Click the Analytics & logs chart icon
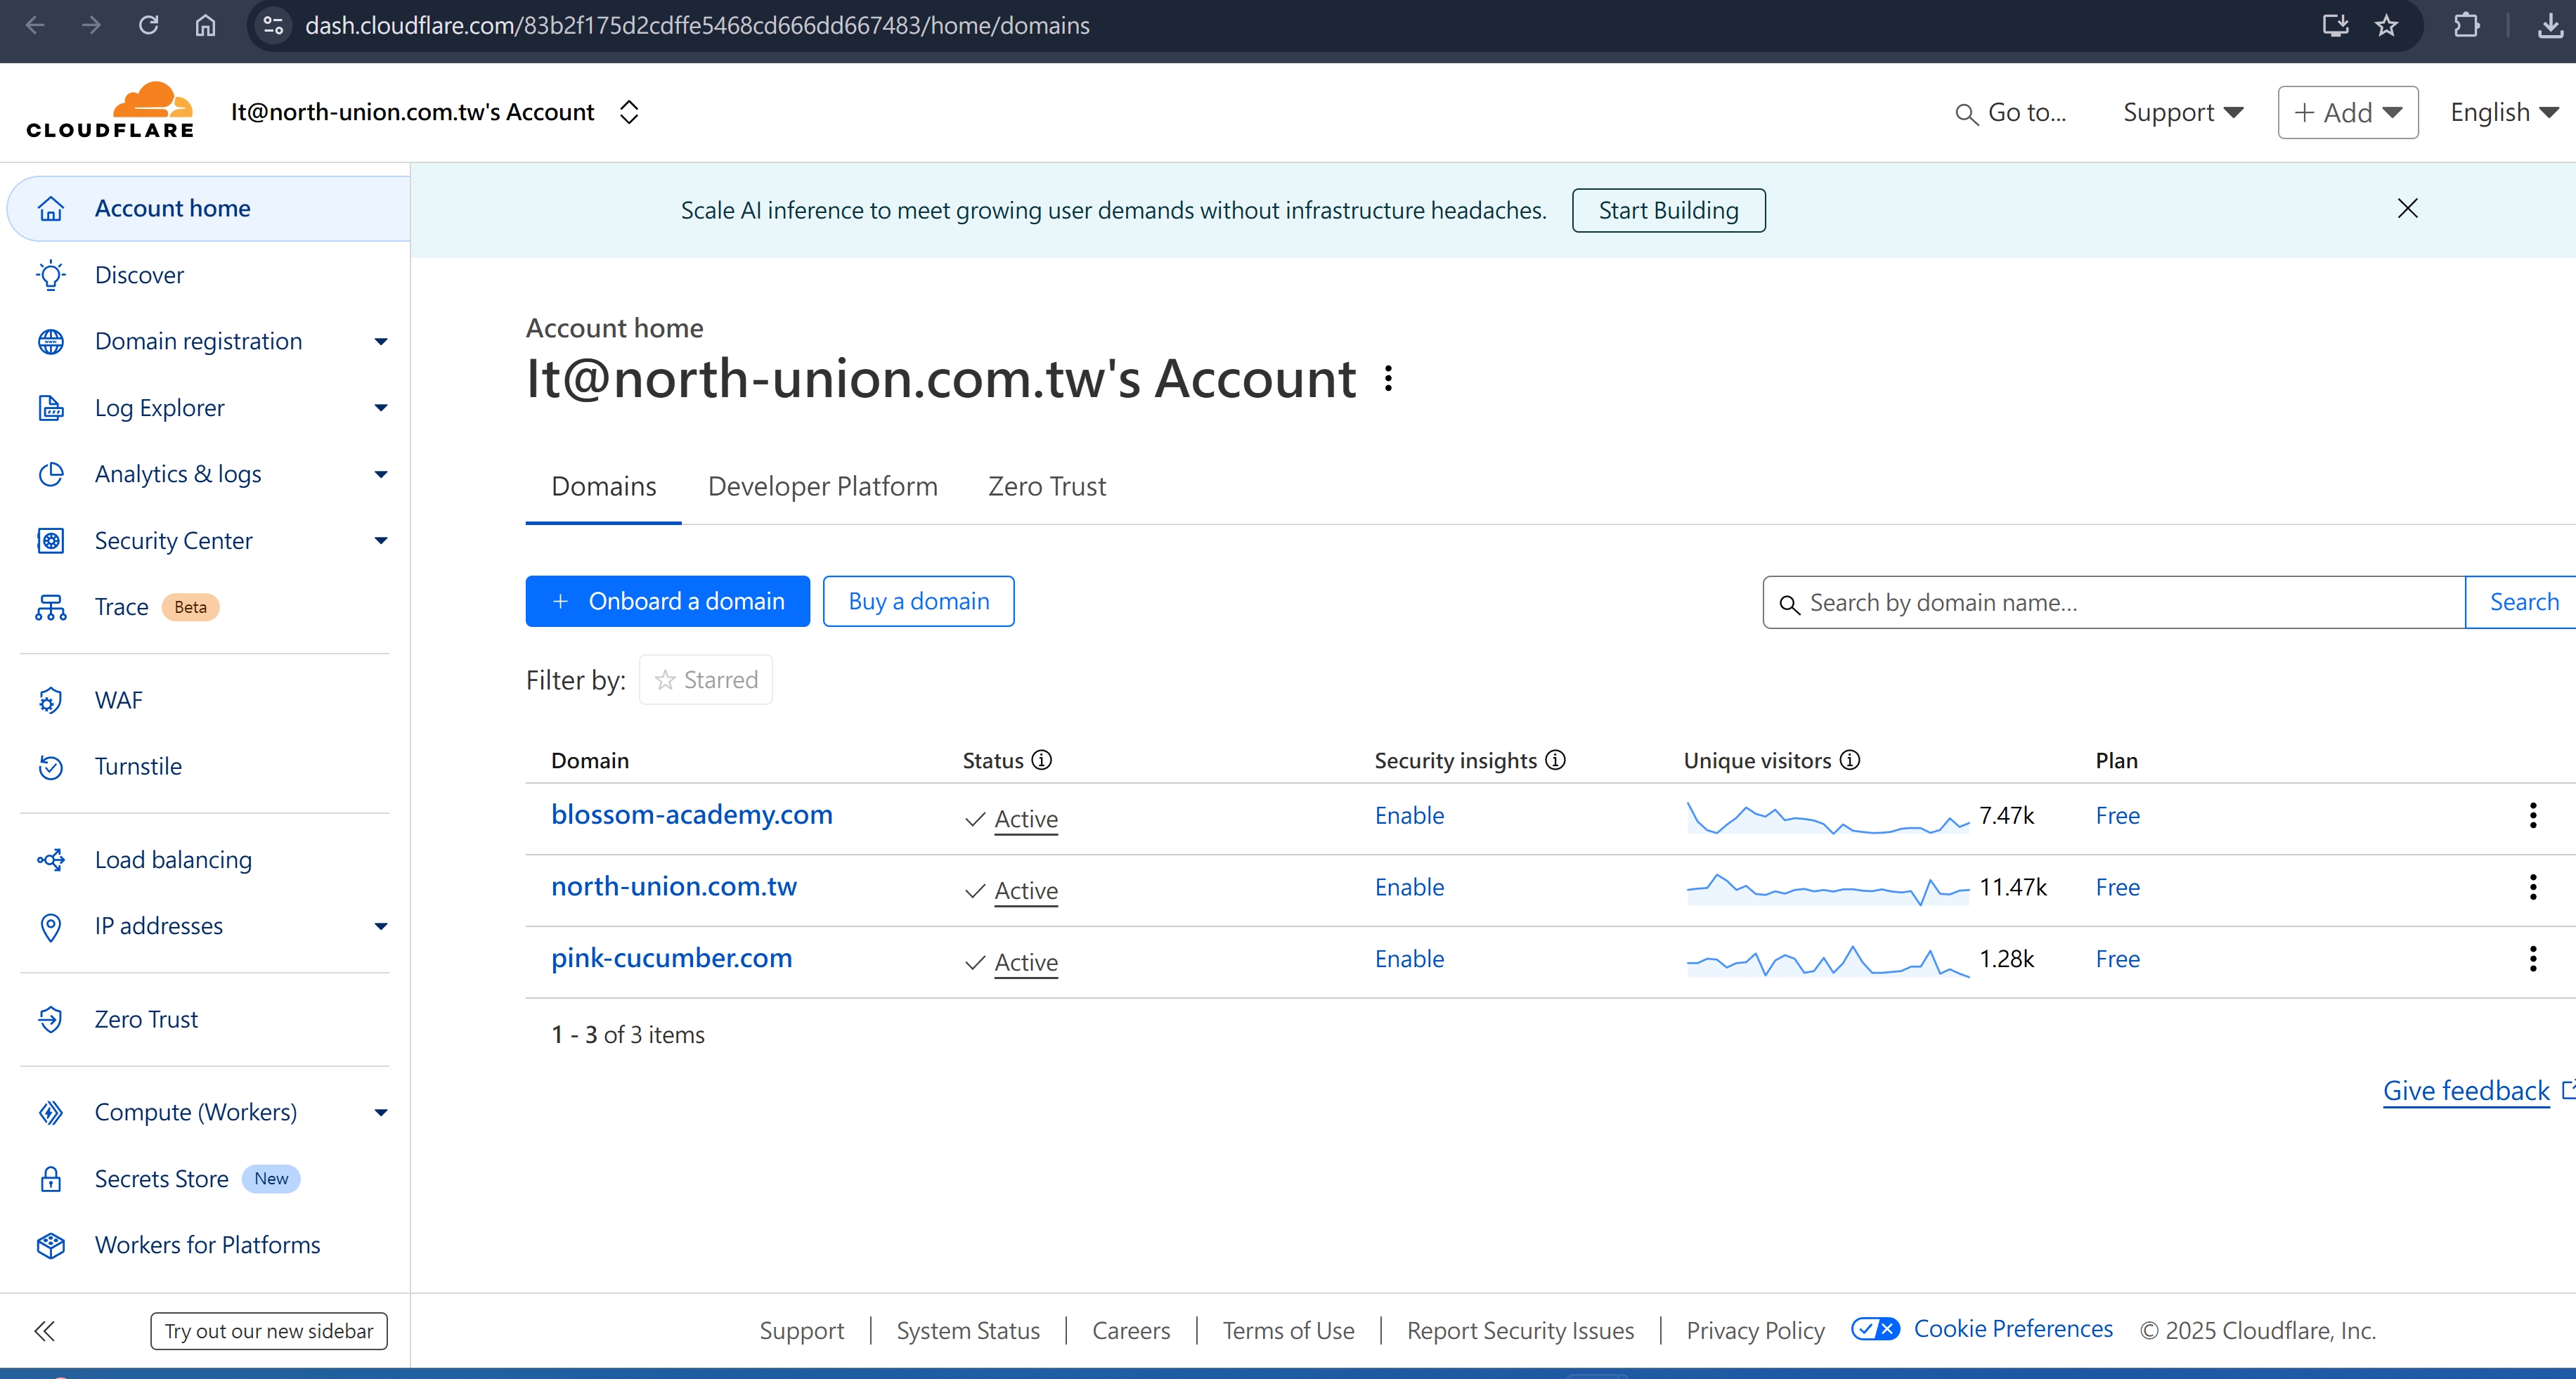This screenshot has height=1379, width=2576. click(x=51, y=474)
